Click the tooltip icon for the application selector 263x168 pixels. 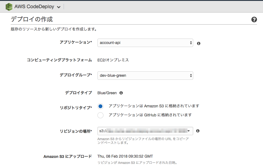pyautogui.click(x=198, y=43)
